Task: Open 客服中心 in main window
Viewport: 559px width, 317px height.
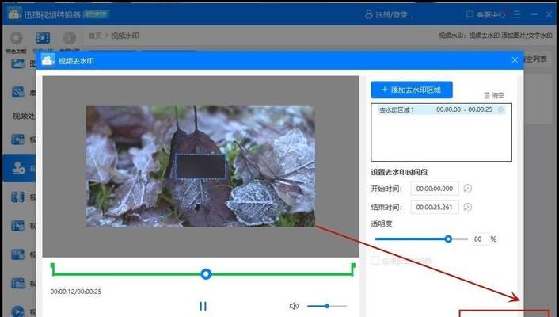Action: [x=491, y=14]
